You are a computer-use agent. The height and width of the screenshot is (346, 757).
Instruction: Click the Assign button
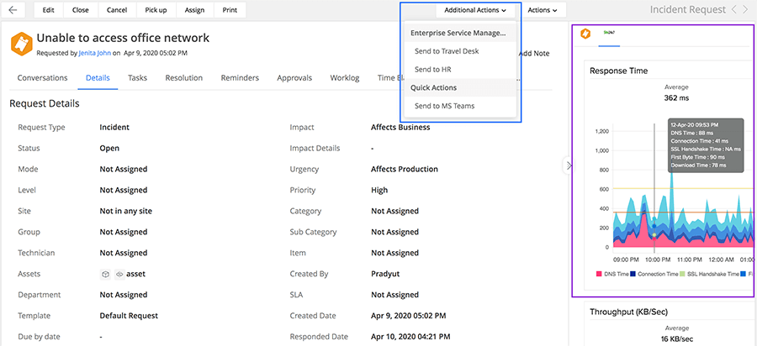point(194,10)
